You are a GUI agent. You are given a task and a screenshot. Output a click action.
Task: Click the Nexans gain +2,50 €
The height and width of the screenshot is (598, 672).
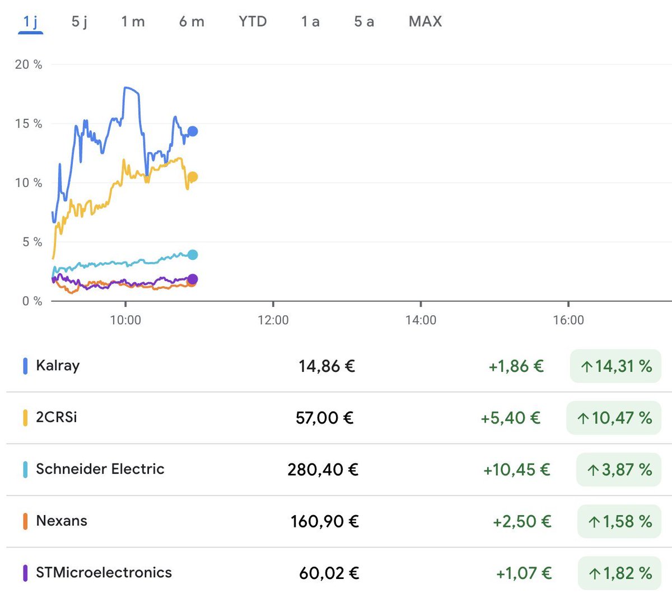click(522, 521)
